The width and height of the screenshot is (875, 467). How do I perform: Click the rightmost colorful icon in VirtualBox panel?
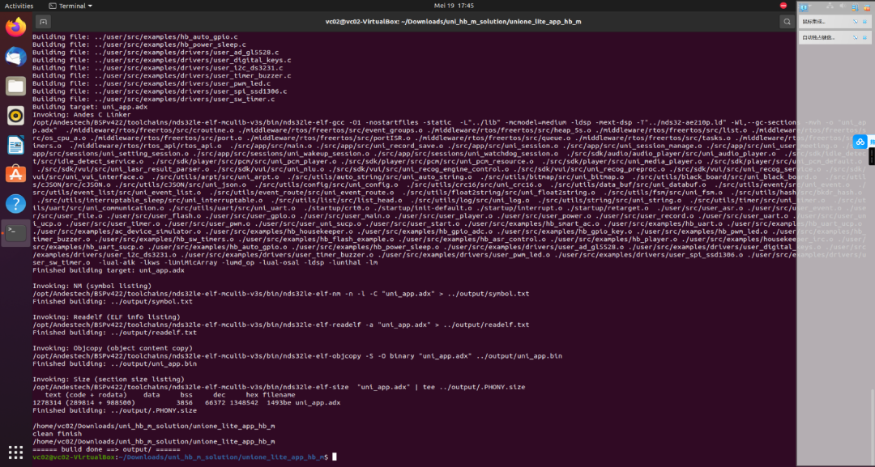click(867, 7)
